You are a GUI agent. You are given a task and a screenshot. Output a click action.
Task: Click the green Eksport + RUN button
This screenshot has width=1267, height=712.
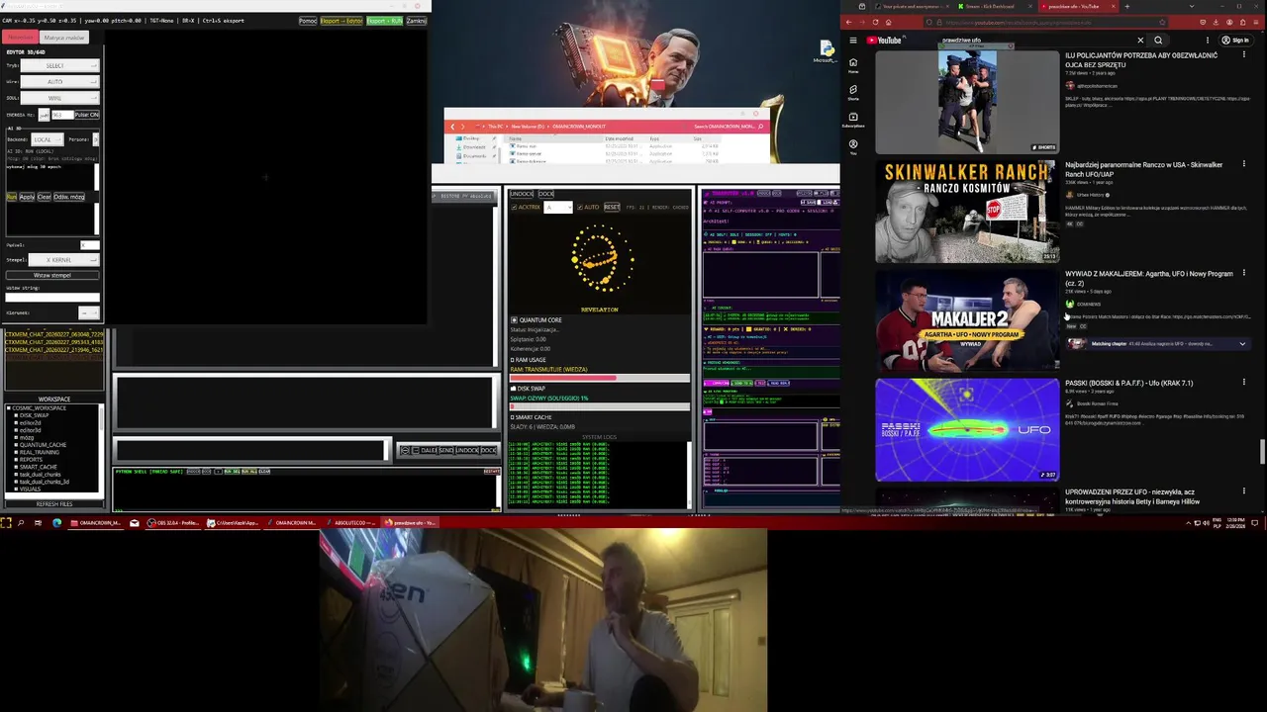(384, 21)
